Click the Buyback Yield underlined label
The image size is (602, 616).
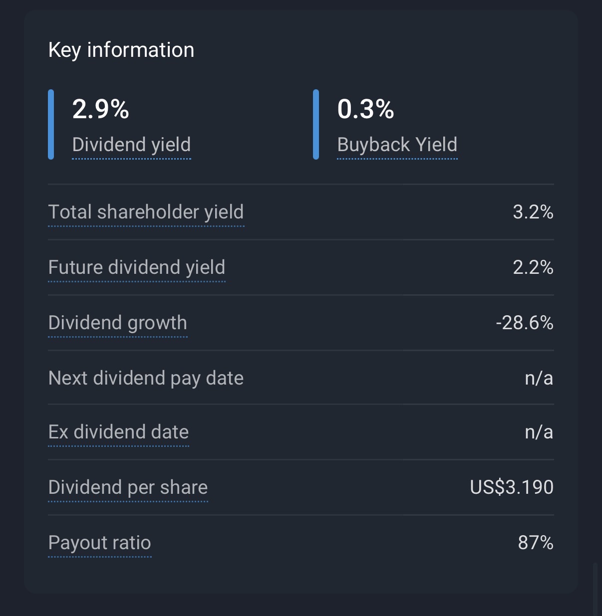tap(397, 145)
